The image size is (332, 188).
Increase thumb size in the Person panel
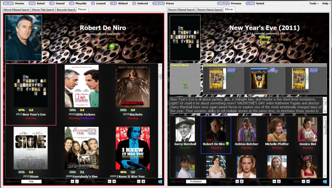point(77,181)
